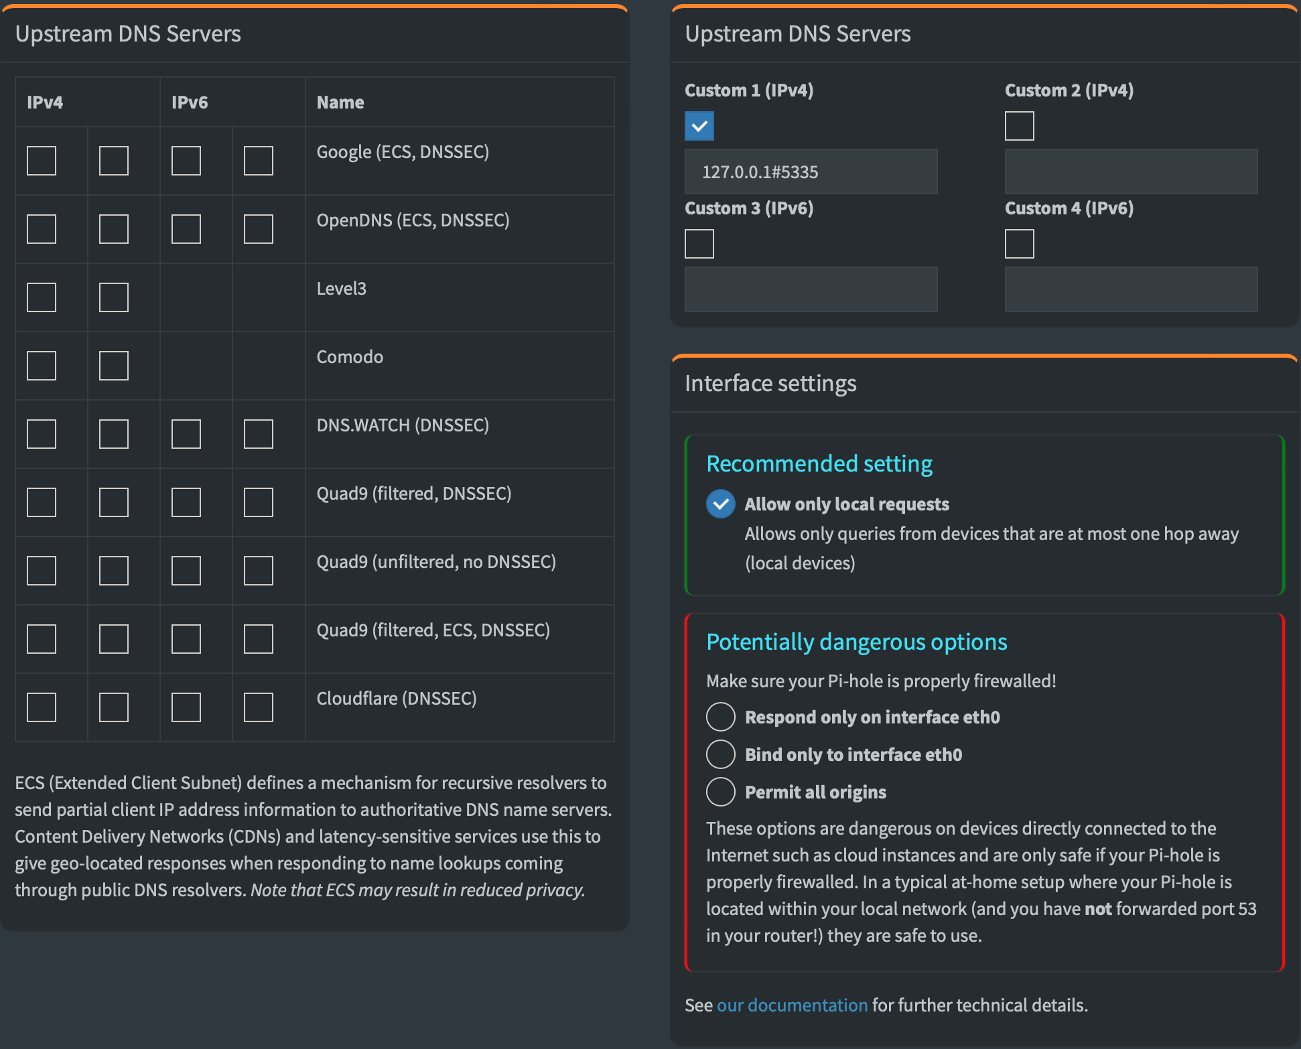Select Respond only on interface eth0
The height and width of the screenshot is (1049, 1301).
pos(721,717)
